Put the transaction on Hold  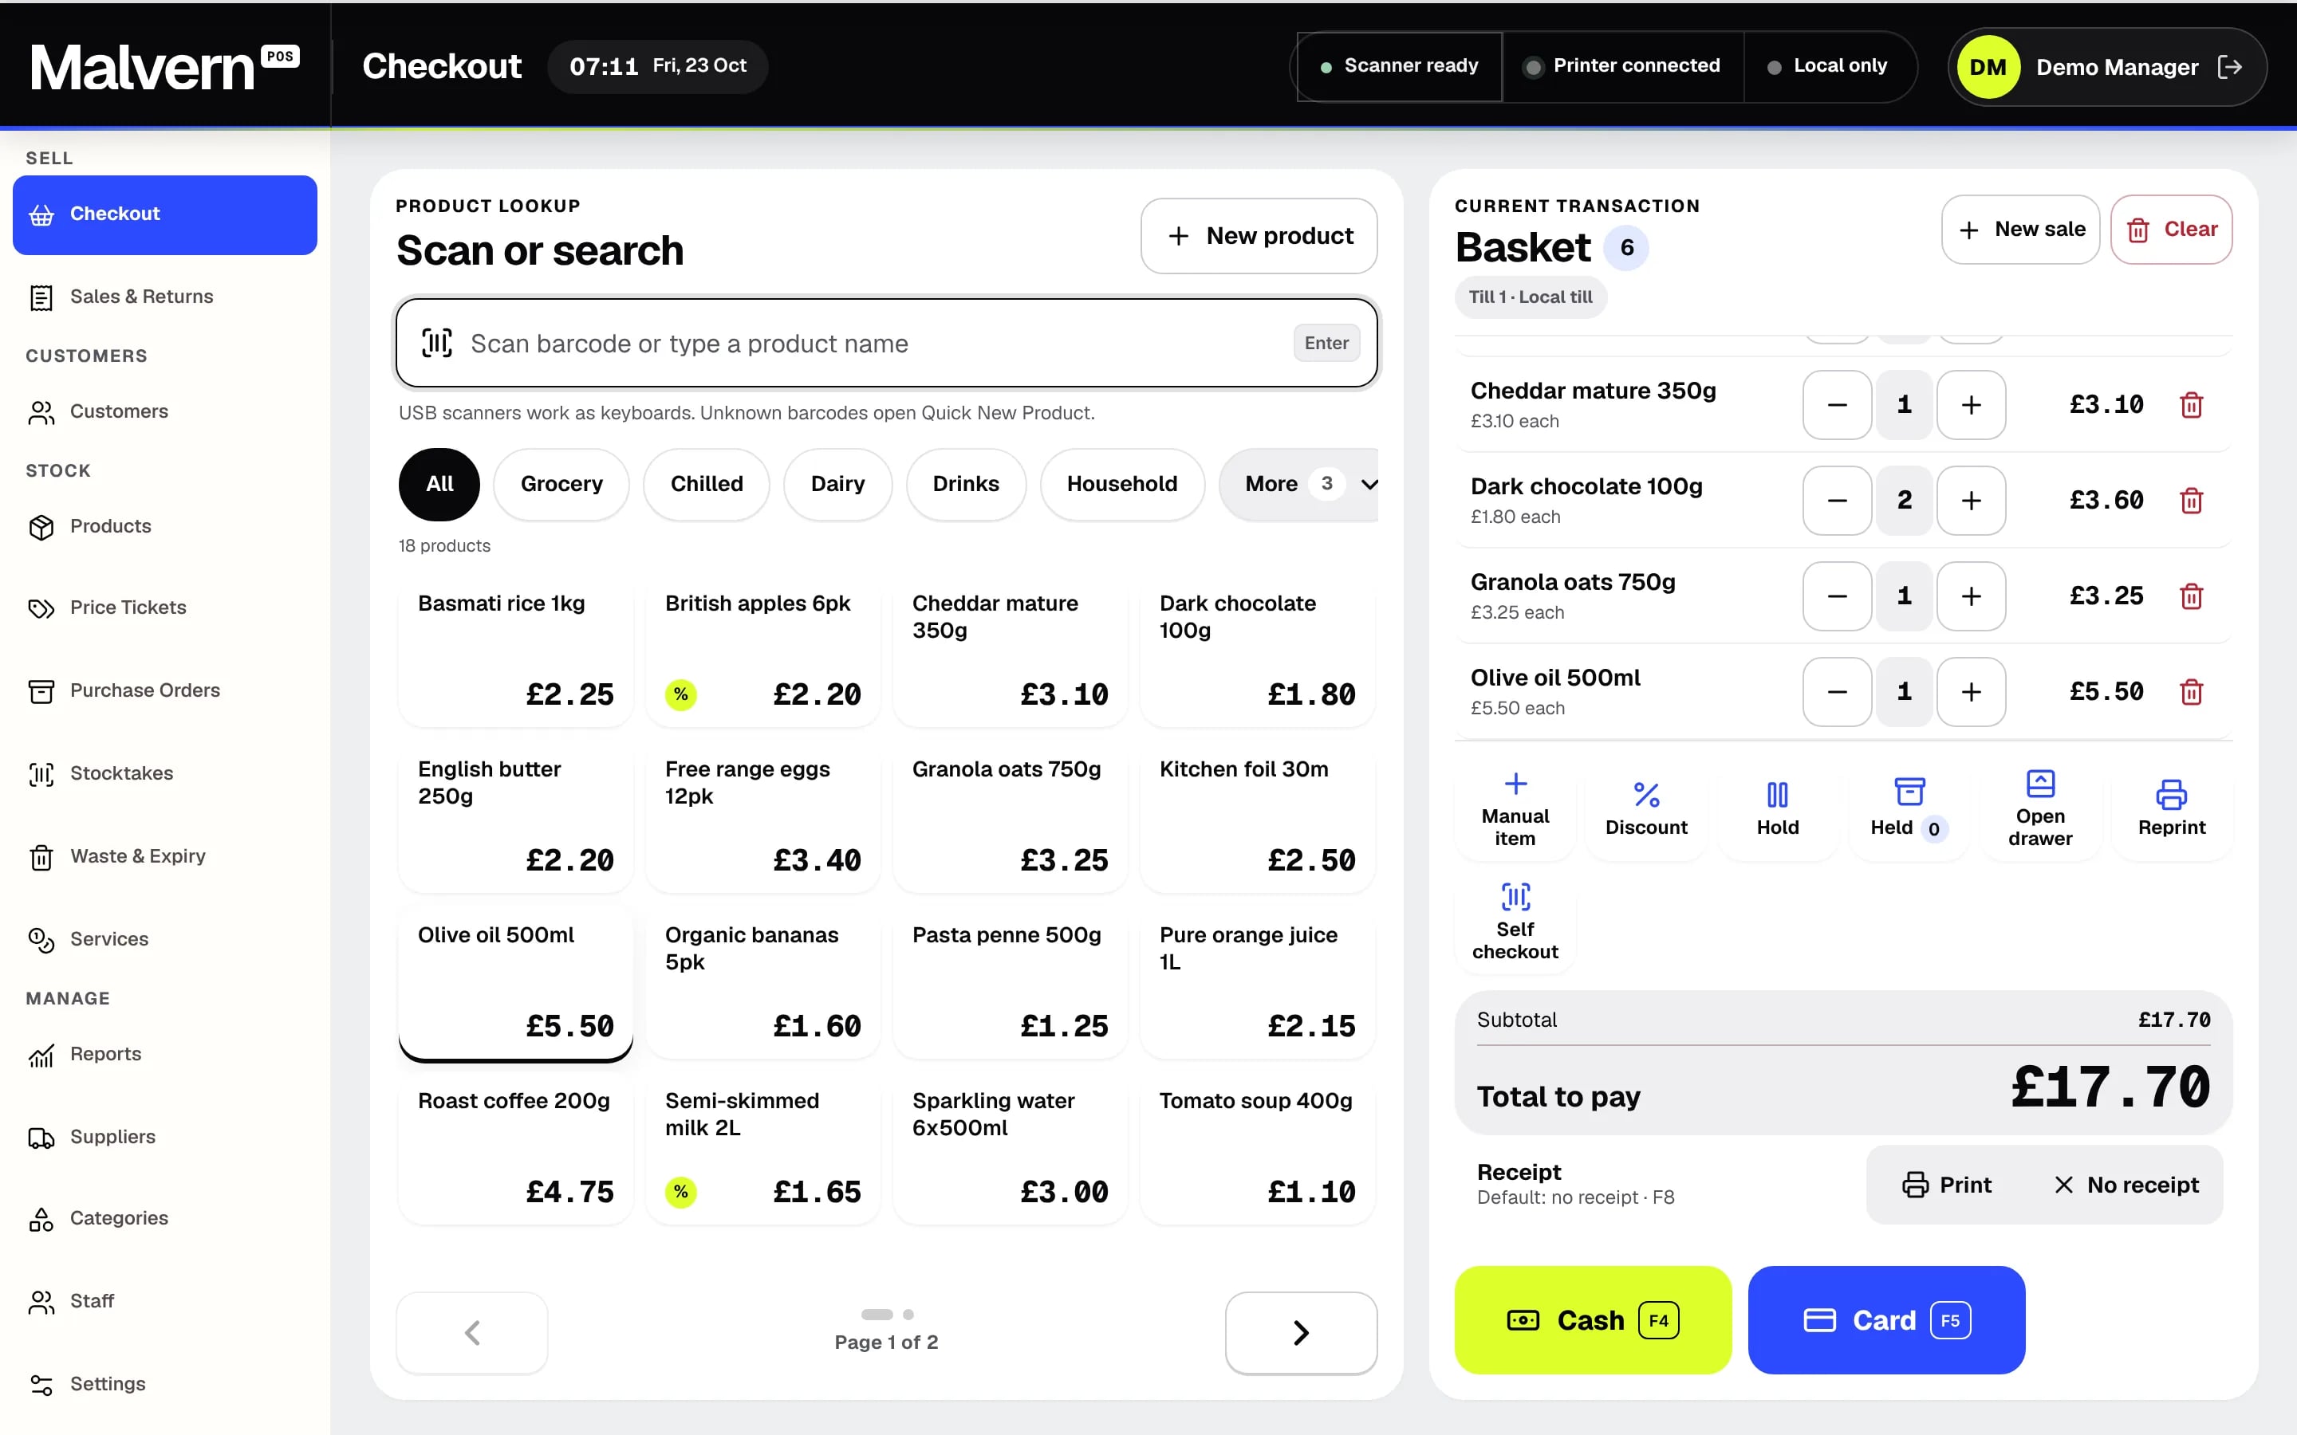[x=1777, y=809]
